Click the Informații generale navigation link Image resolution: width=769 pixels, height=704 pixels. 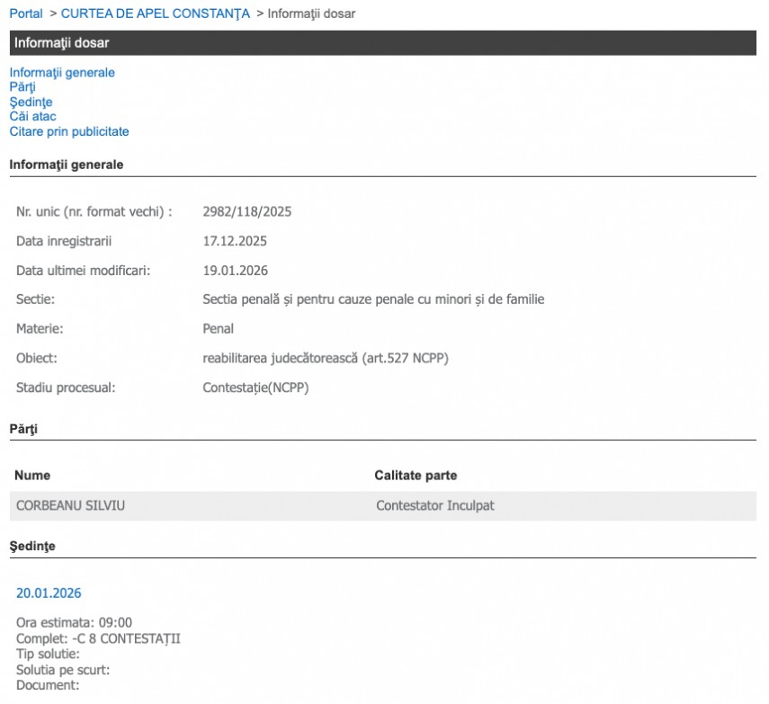pos(62,73)
